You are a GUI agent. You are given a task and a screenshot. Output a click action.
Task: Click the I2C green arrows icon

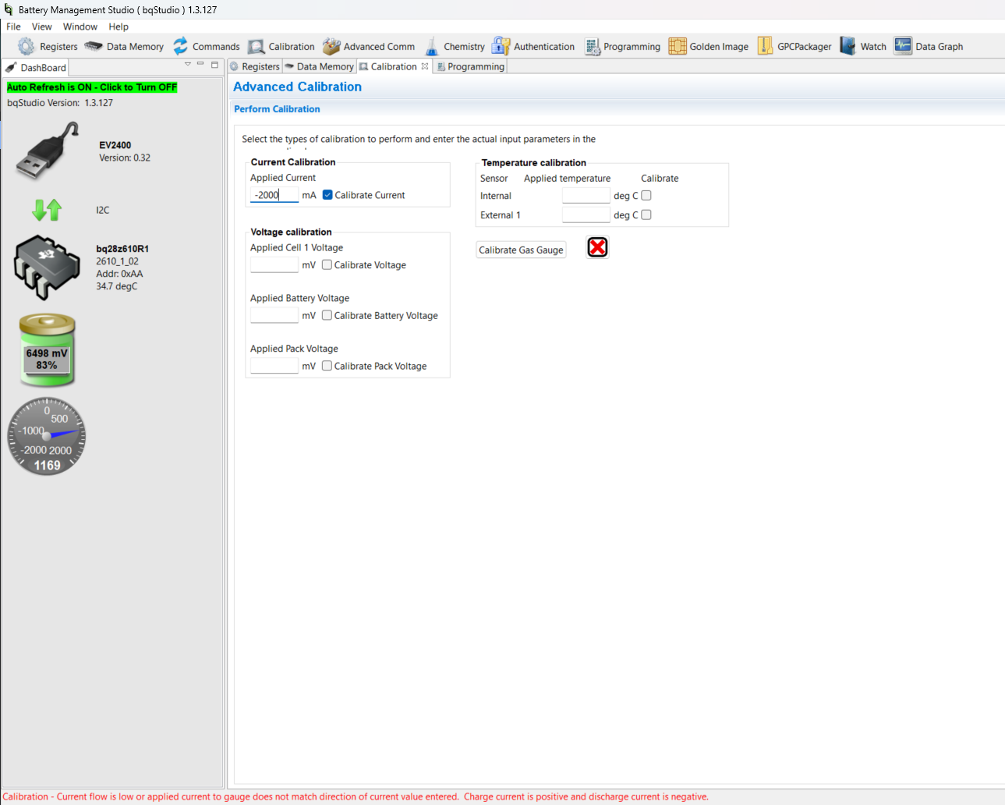47,210
